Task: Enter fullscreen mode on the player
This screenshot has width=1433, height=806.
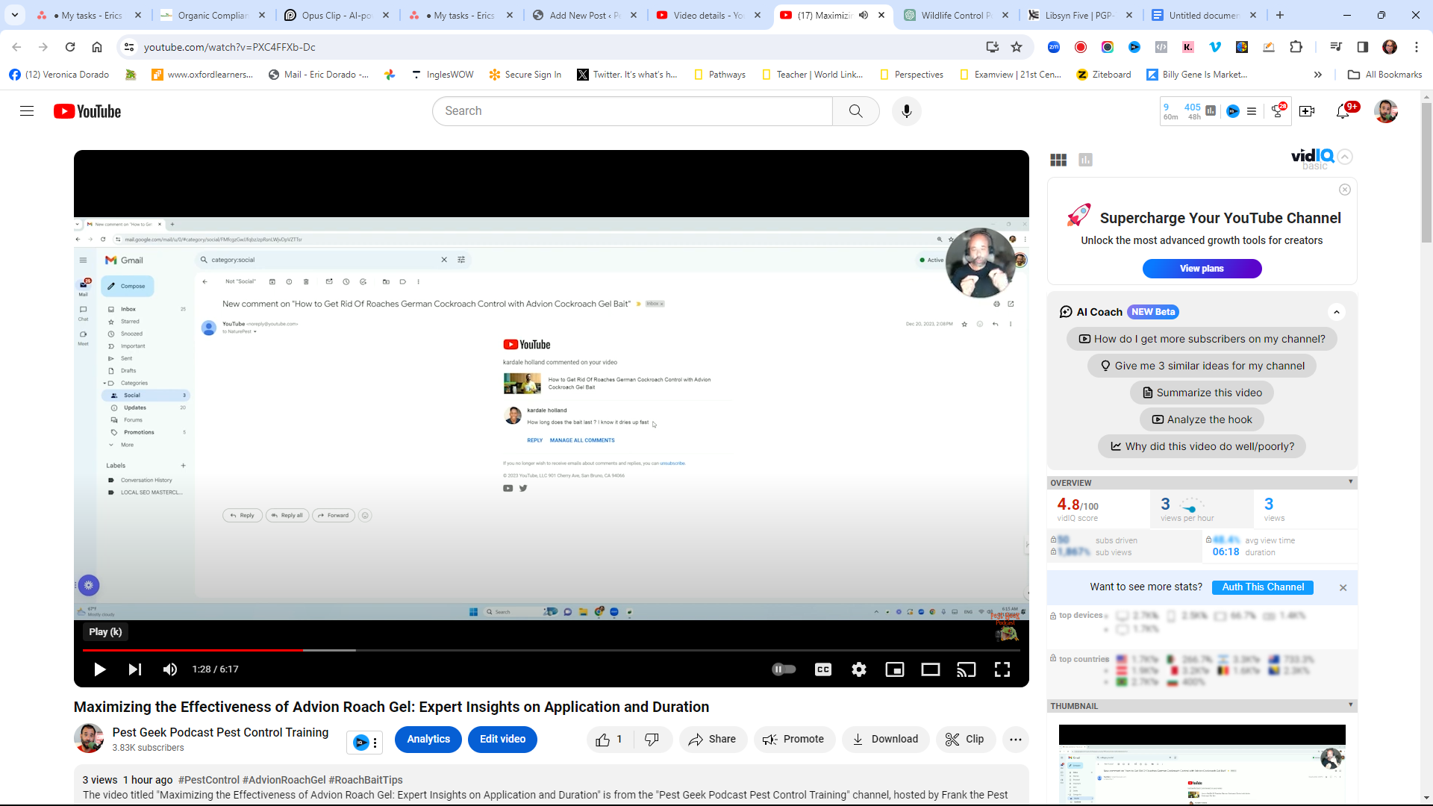Action: pos(1002,669)
